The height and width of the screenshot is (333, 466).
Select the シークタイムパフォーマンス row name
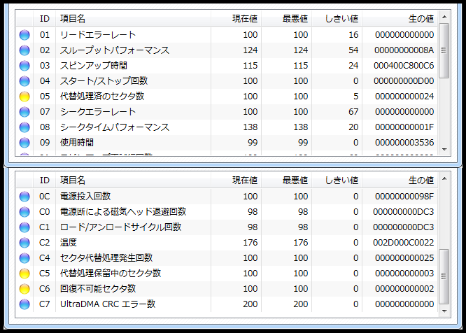click(x=115, y=127)
